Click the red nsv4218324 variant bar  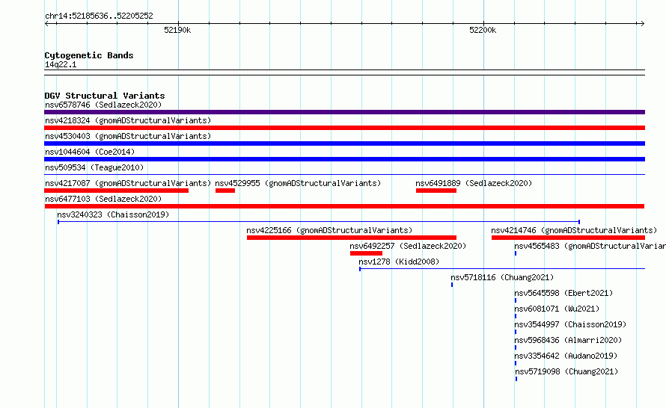(x=344, y=128)
